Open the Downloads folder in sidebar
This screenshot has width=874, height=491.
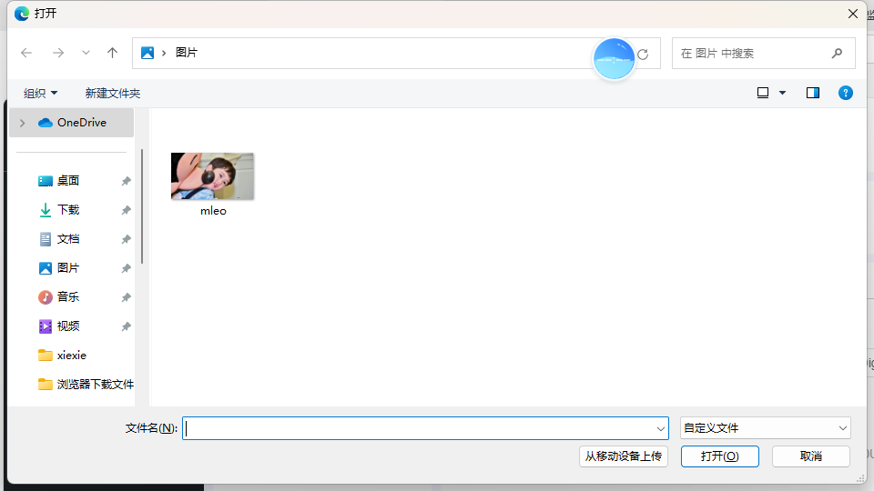point(68,210)
